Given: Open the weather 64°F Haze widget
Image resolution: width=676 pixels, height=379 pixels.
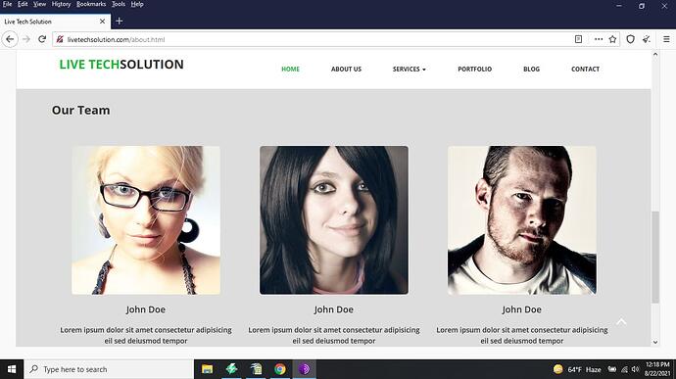Looking at the screenshot, I should 577,369.
